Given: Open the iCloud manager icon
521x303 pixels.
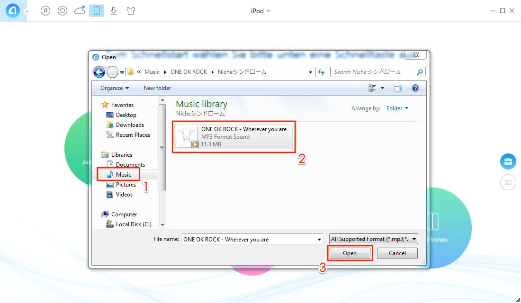Looking at the screenshot, I should point(80,10).
